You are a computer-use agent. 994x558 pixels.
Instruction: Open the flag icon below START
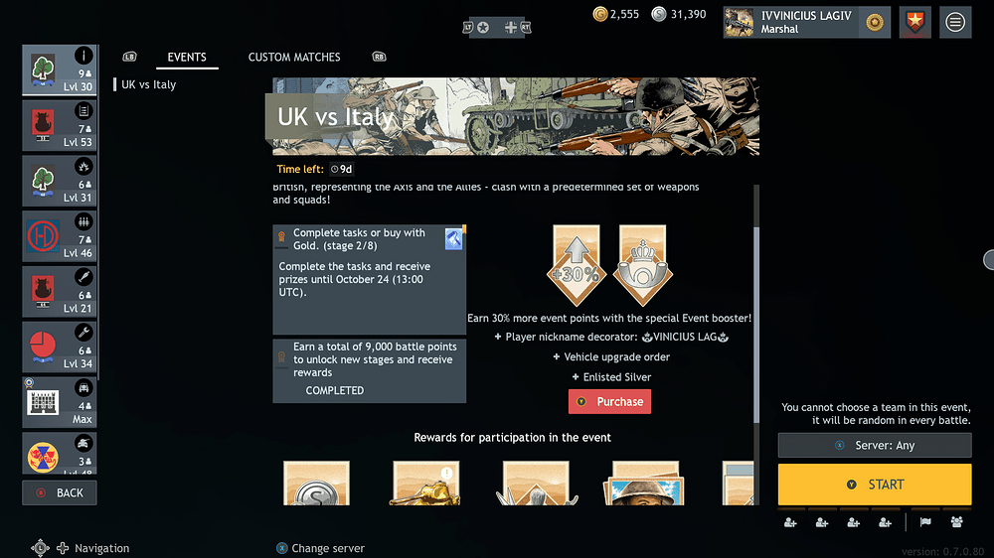(925, 522)
